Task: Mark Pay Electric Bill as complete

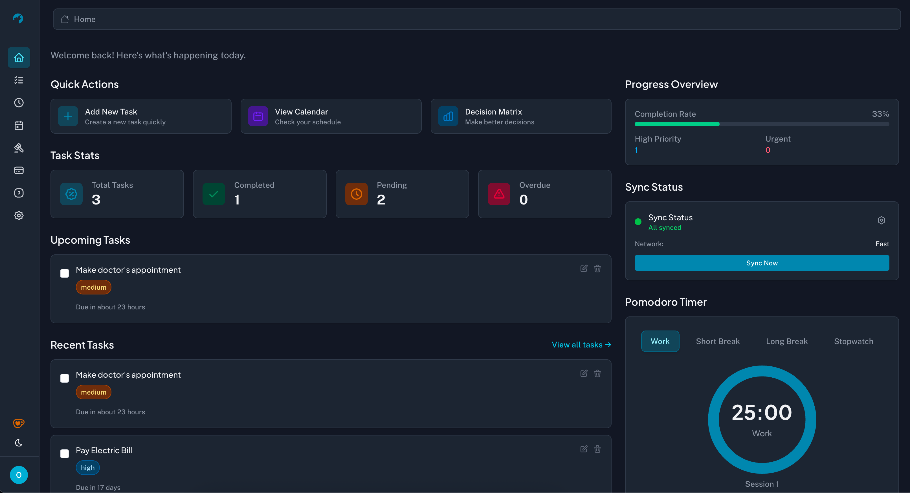Action: (65, 454)
